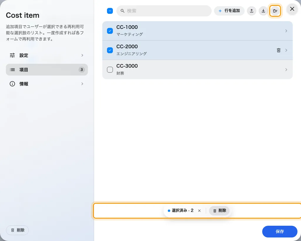Click the マーケティング label

(x=130, y=34)
